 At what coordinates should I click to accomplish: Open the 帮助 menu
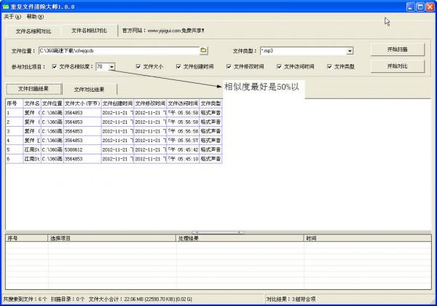click(35, 17)
